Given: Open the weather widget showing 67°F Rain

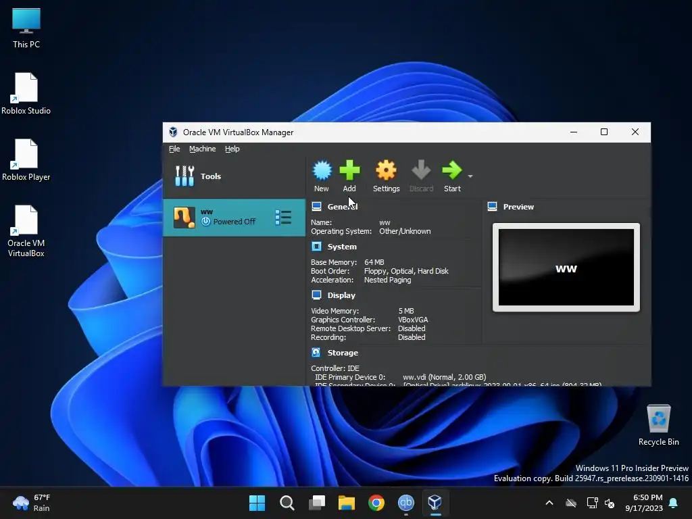Looking at the screenshot, I should (x=31, y=503).
